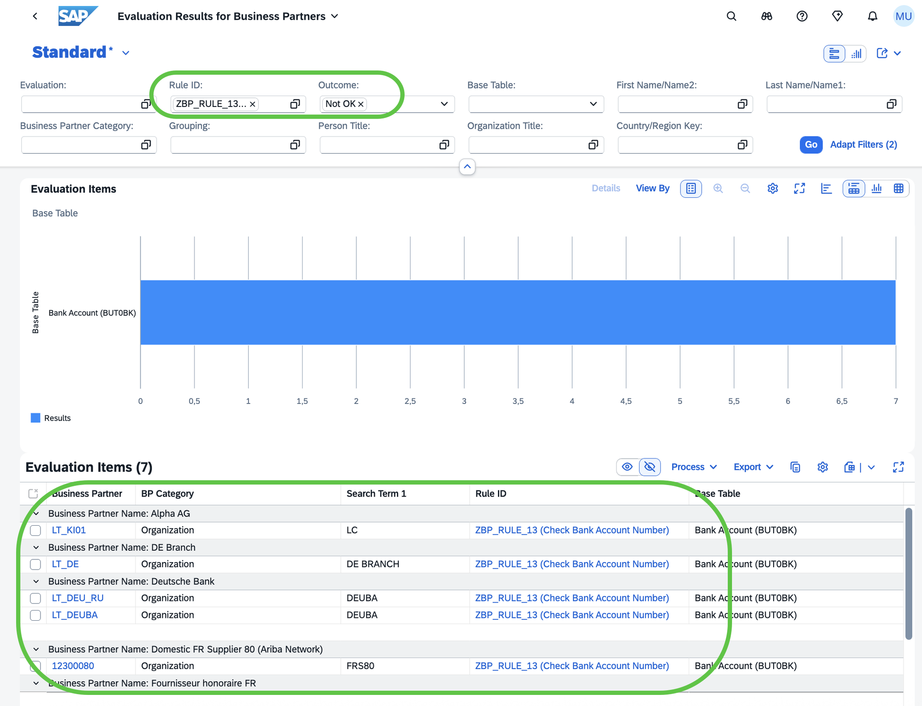Viewport: 922px width, 706px height.
Task: Open the search icon in header
Action: click(731, 16)
